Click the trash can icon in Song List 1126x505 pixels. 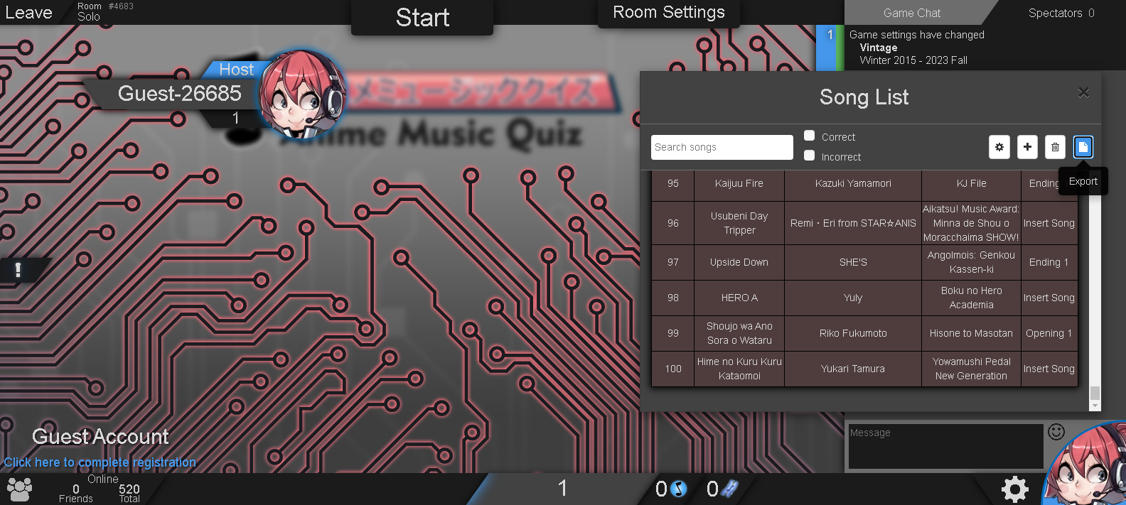[1055, 147]
